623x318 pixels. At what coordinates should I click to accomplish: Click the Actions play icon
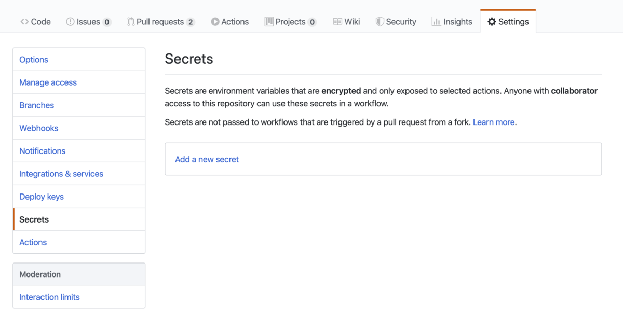point(215,22)
